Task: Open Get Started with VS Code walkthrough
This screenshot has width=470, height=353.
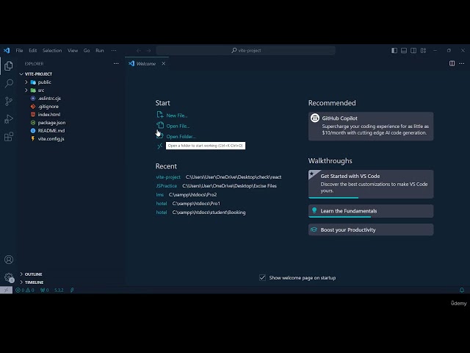Action: point(371,184)
